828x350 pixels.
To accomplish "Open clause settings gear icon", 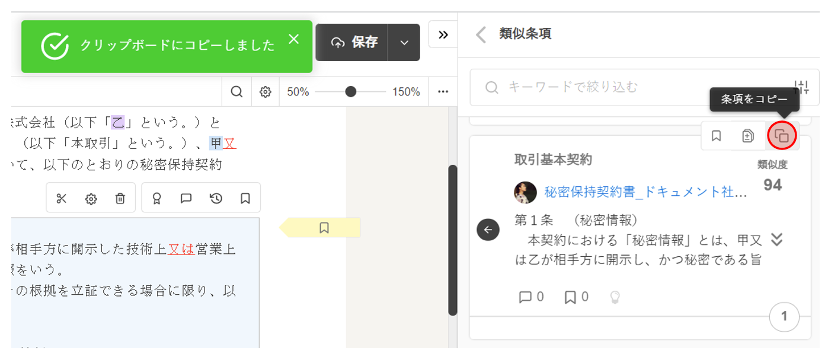I will point(91,199).
